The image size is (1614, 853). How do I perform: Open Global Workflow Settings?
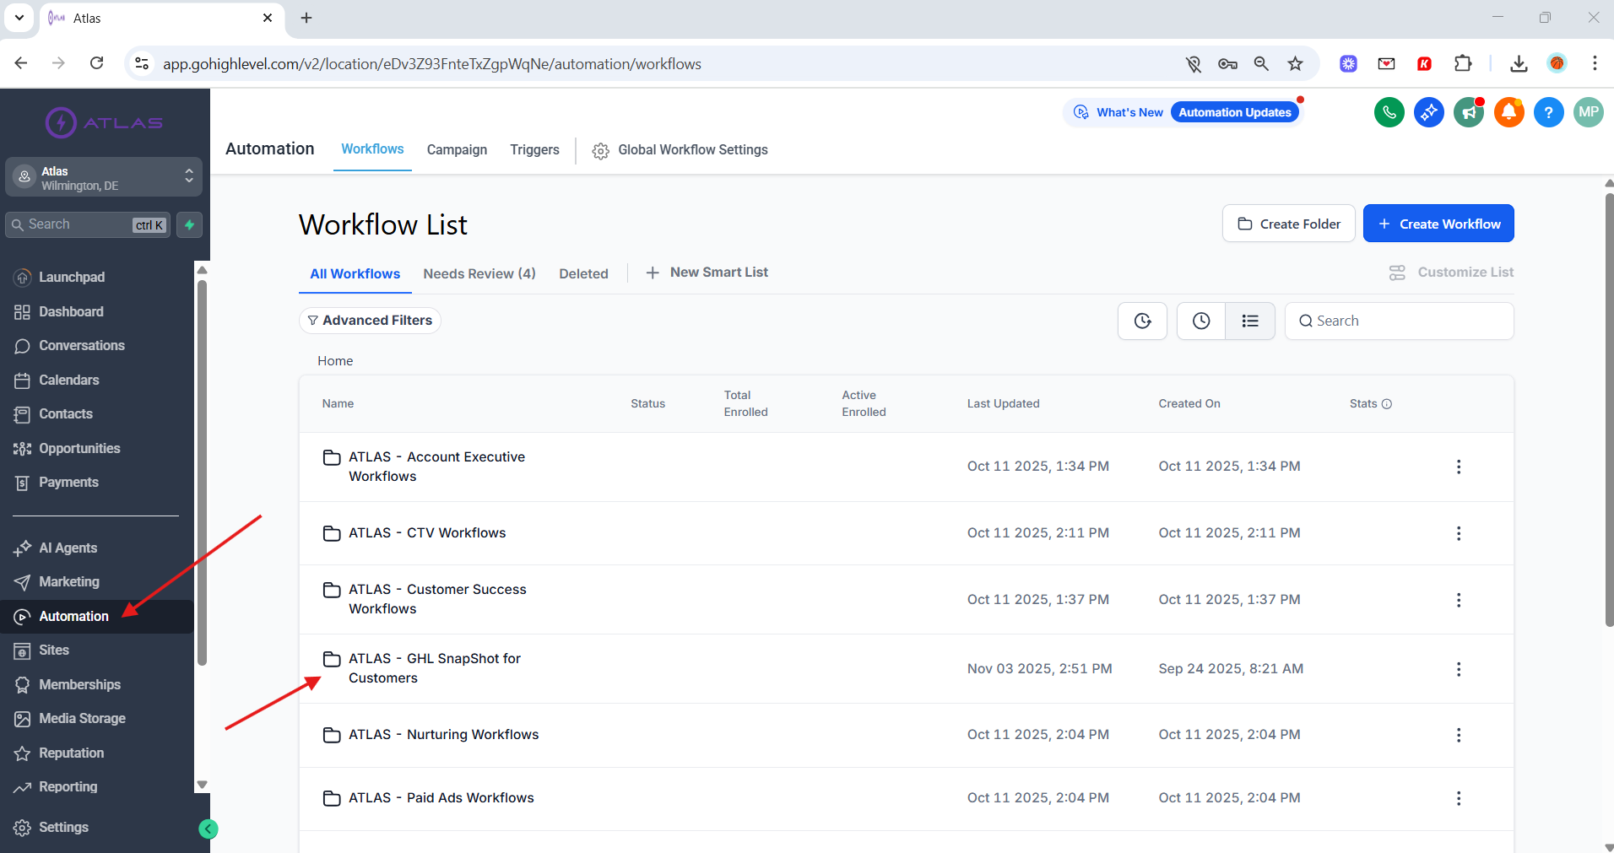(680, 150)
